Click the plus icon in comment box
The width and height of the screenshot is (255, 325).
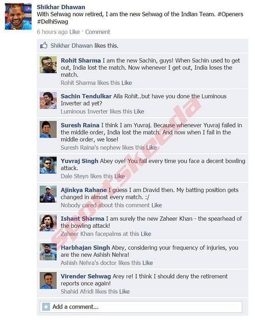[46, 307]
